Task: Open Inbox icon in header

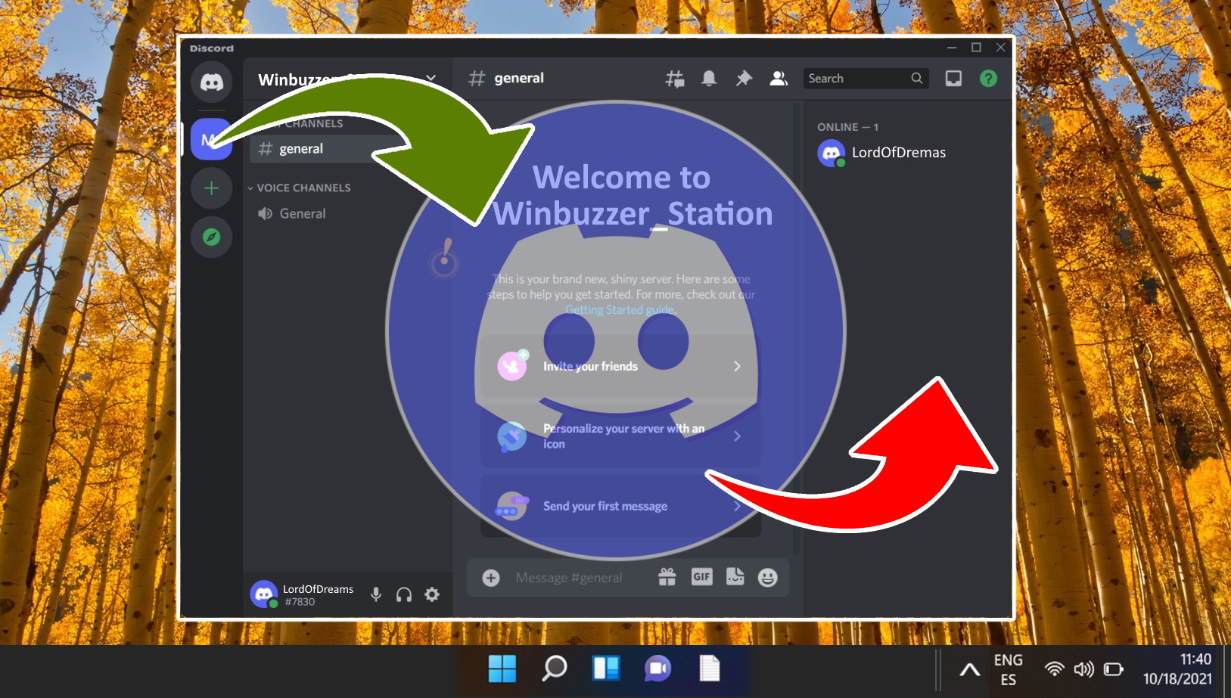Action: click(953, 79)
